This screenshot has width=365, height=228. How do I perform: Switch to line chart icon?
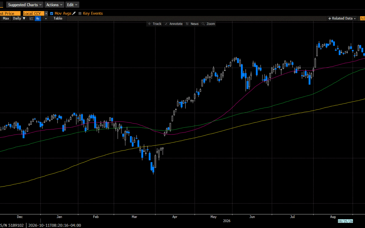[x=31, y=18]
